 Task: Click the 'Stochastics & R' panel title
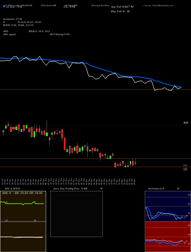[x=156, y=189]
